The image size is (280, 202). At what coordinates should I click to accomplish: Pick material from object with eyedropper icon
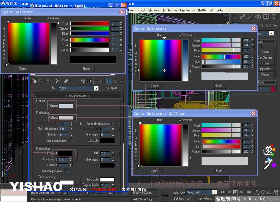54,88
